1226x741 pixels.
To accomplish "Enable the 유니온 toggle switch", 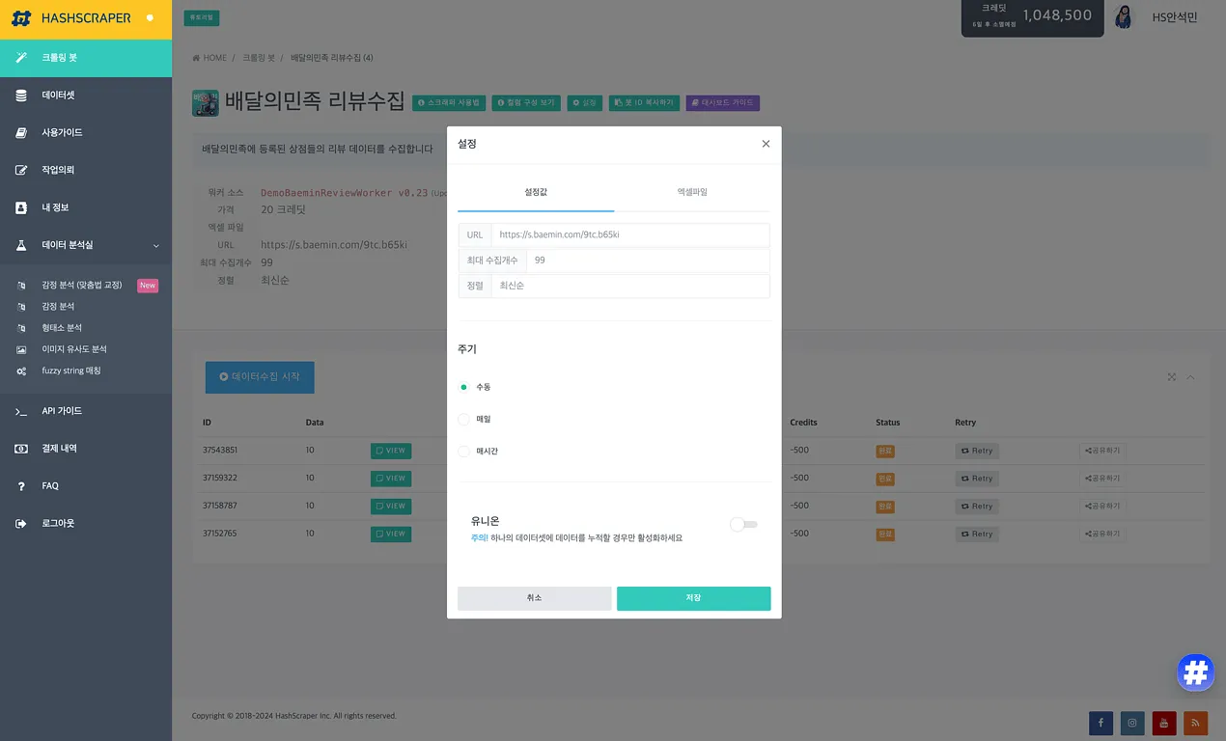I will [x=743, y=525].
